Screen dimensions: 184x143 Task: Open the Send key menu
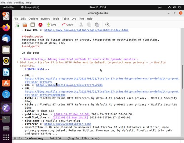click(x=19, y=3)
